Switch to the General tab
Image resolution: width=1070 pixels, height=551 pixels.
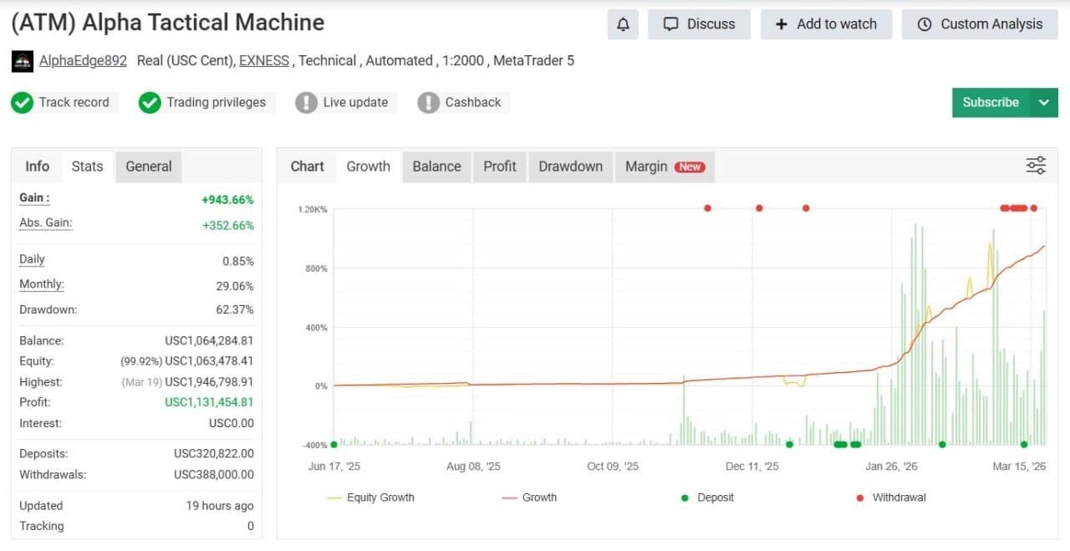148,166
